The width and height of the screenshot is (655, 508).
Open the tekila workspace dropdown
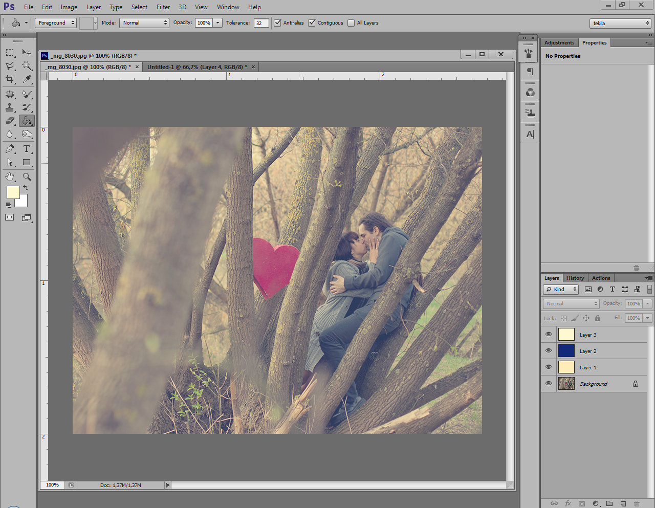pyautogui.click(x=620, y=23)
